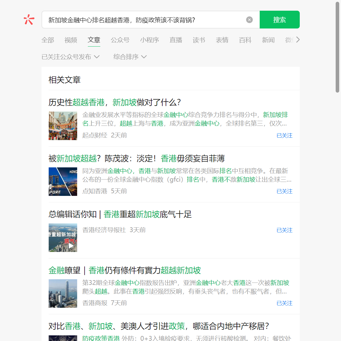Click 已关注 on the 起点财经 row
341x341 pixels.
tap(284, 136)
